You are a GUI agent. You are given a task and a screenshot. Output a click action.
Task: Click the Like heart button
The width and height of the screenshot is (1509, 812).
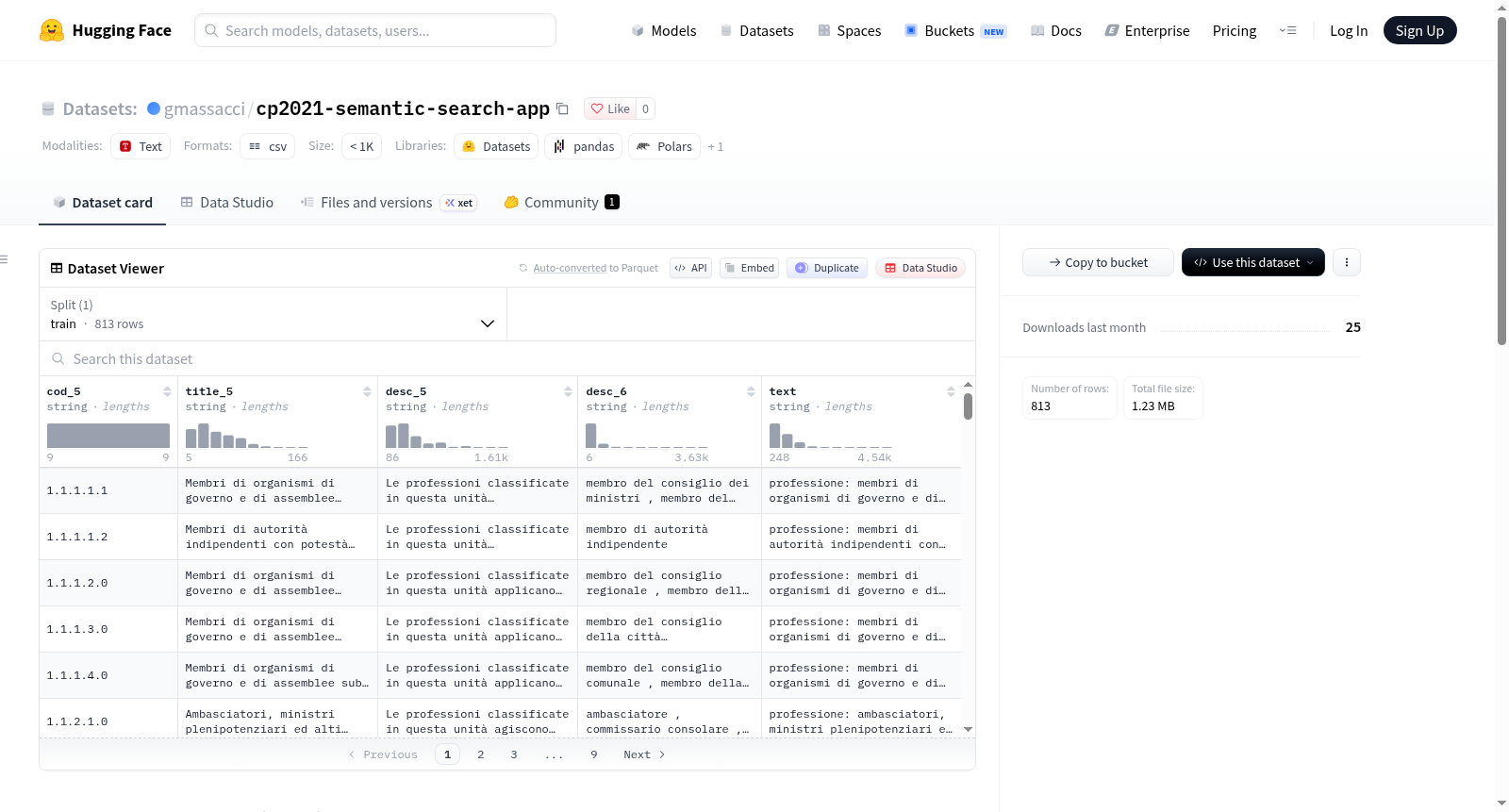(610, 108)
